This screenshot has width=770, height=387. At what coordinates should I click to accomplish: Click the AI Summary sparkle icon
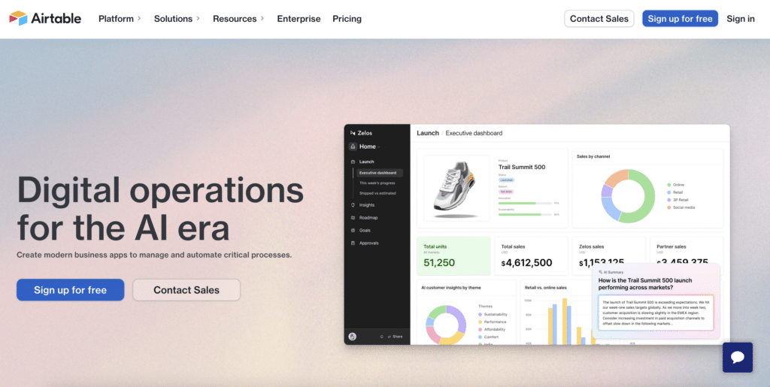coord(601,272)
